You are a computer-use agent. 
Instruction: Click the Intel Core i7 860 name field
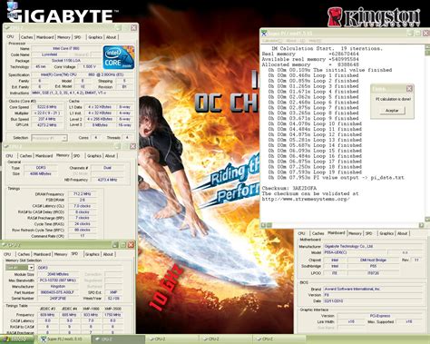tap(66, 49)
